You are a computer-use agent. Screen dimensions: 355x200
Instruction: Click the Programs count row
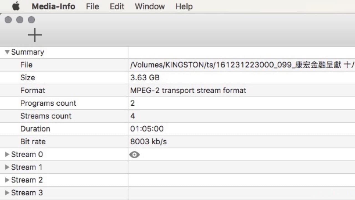[48, 103]
